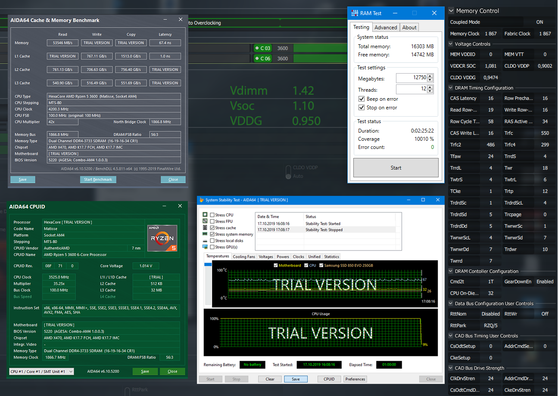Open the Statistics tab
558x396 pixels.
pos(332,257)
